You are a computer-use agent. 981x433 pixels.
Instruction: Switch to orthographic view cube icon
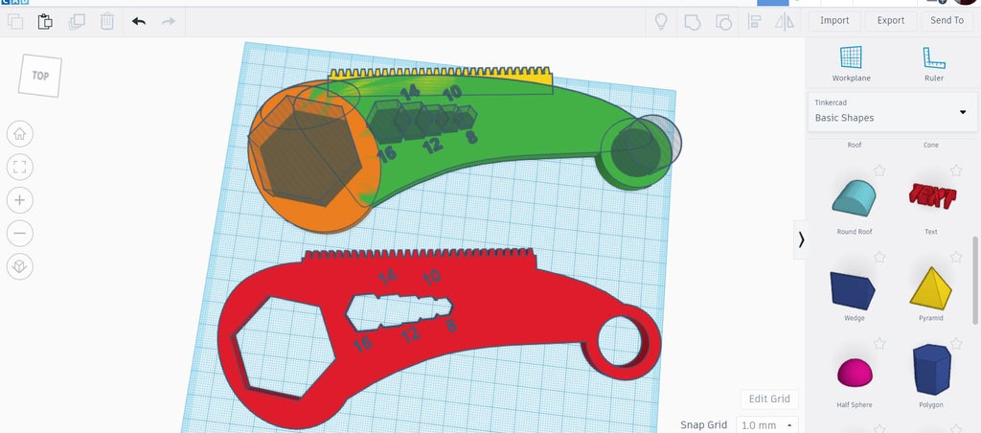(x=19, y=266)
